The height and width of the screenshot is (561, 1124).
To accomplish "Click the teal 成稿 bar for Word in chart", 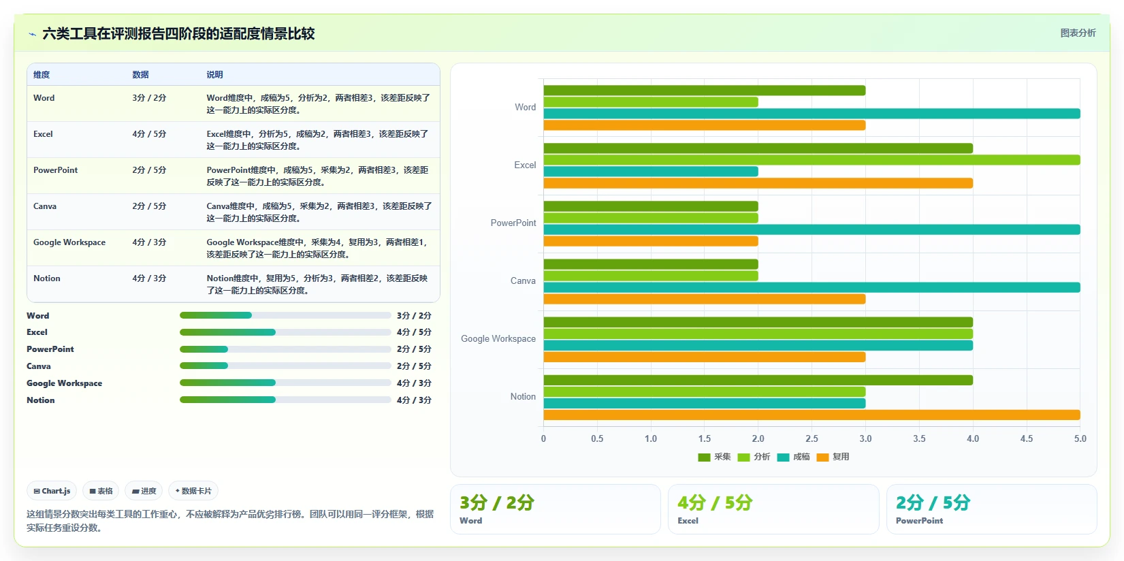I will tap(812, 114).
